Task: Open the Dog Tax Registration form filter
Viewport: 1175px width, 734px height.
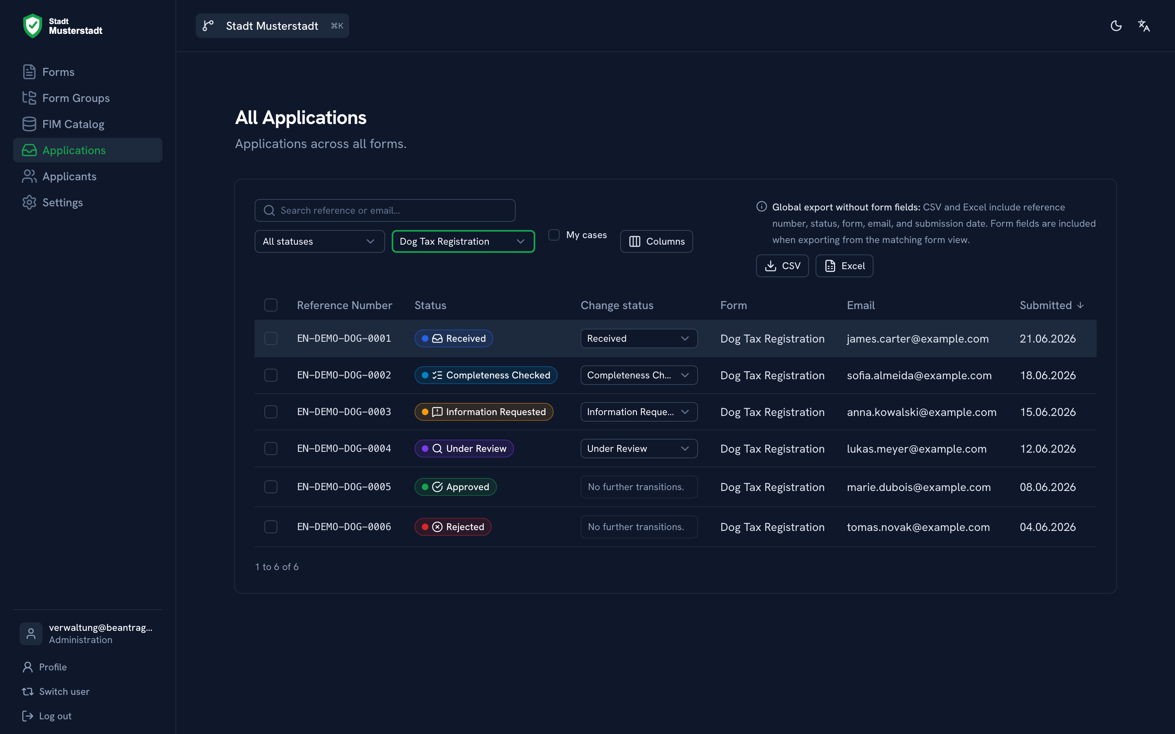Action: (463, 241)
